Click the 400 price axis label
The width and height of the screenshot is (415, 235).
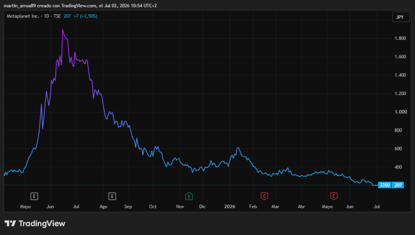coord(398,167)
